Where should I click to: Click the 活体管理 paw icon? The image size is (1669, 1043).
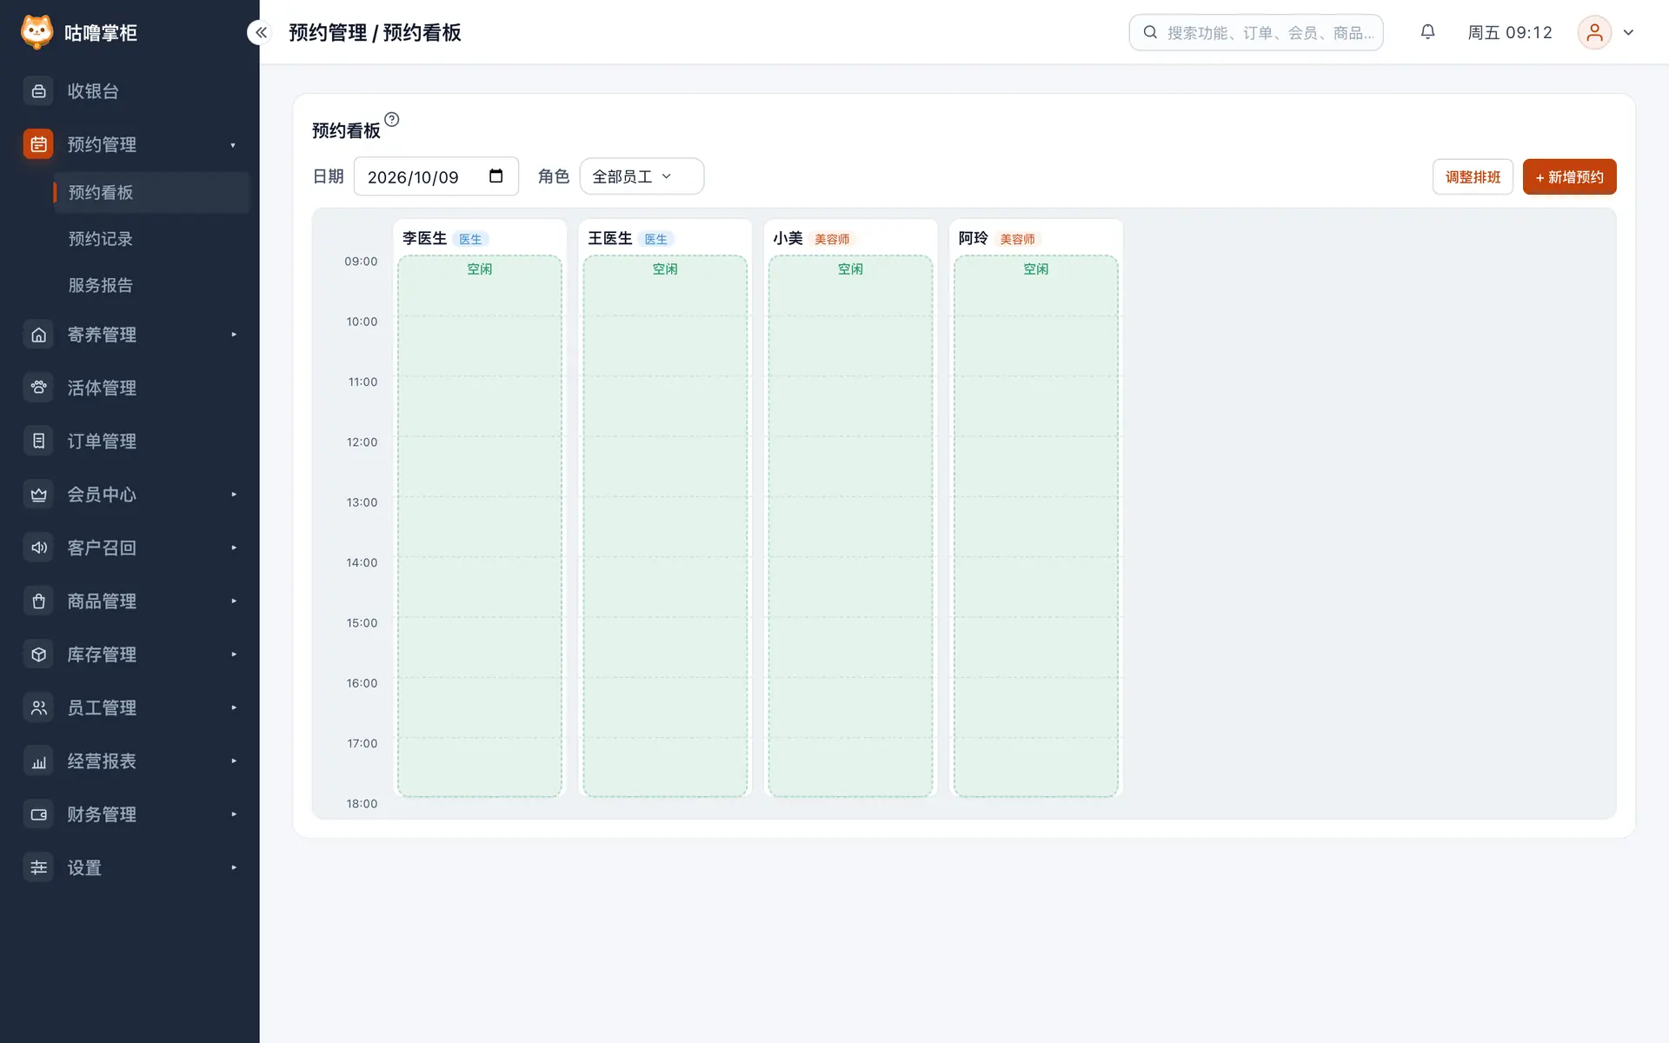tap(38, 388)
